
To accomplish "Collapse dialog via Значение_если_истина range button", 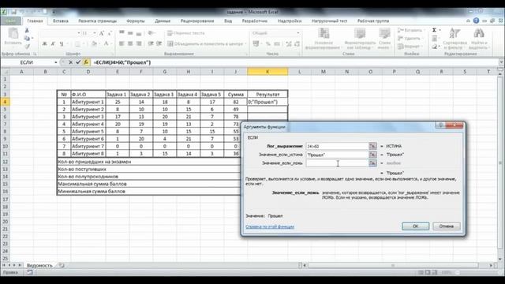I will tap(372, 155).
